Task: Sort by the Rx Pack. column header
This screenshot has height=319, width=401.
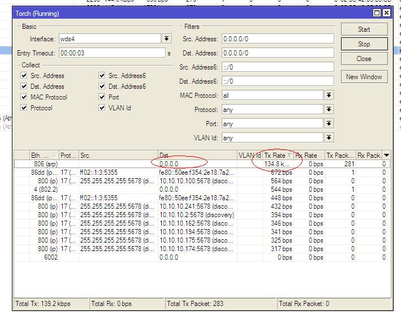Action: point(369,156)
